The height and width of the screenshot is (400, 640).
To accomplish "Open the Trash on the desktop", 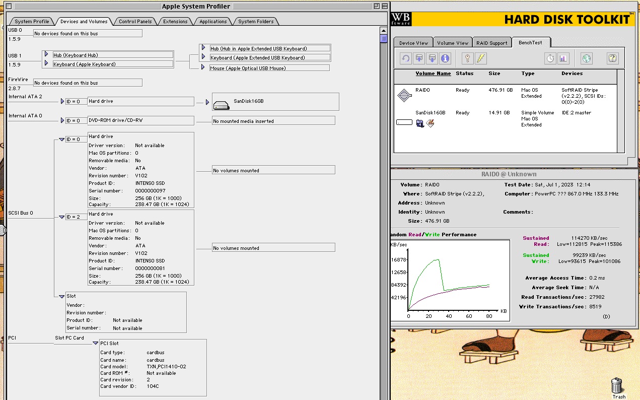I will [x=617, y=387].
